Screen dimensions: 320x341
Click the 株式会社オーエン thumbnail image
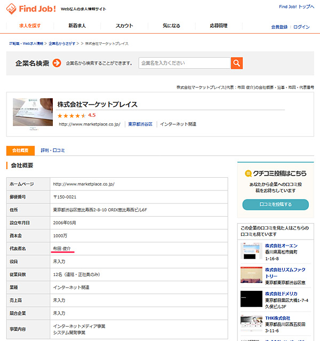click(251, 251)
